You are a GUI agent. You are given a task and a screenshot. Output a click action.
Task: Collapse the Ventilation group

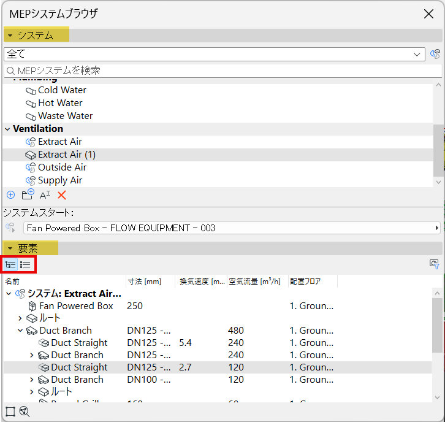click(7, 129)
